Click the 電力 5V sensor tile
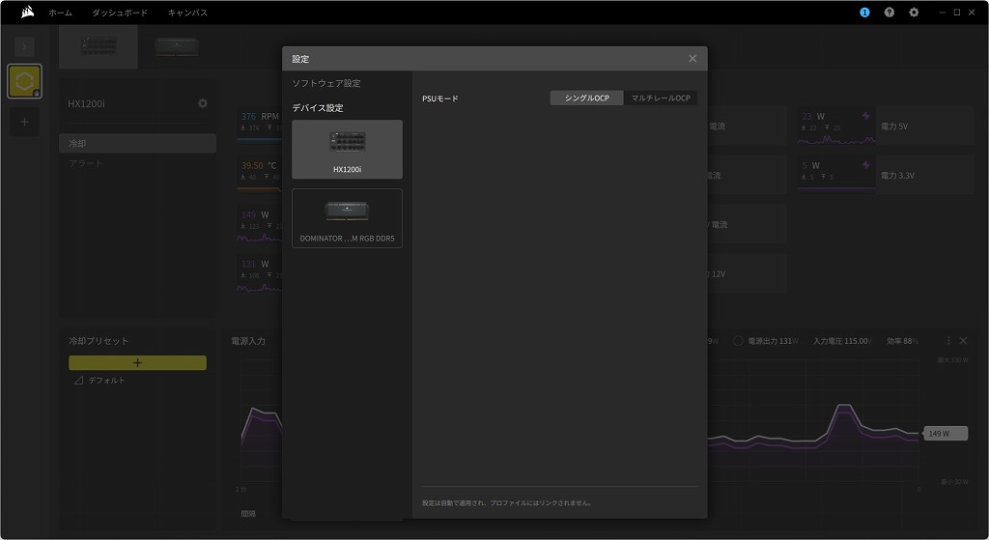 click(886, 127)
